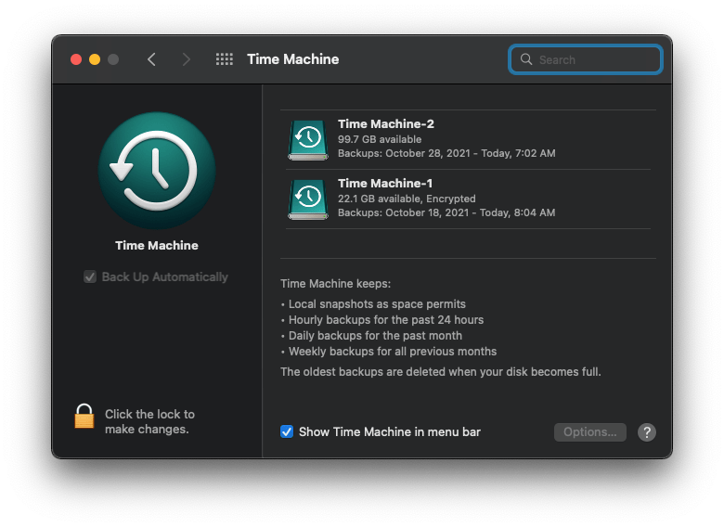This screenshot has height=527, width=724.
Task: Click backups dated October 28, 2021 line
Action: tap(446, 153)
